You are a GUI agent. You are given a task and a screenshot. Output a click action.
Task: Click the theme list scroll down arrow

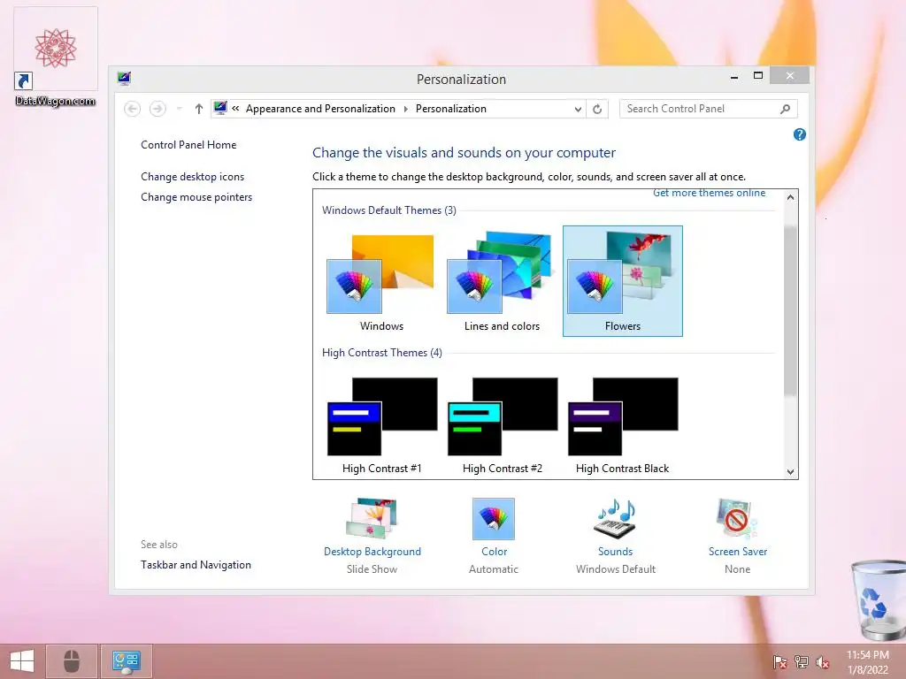pos(790,472)
